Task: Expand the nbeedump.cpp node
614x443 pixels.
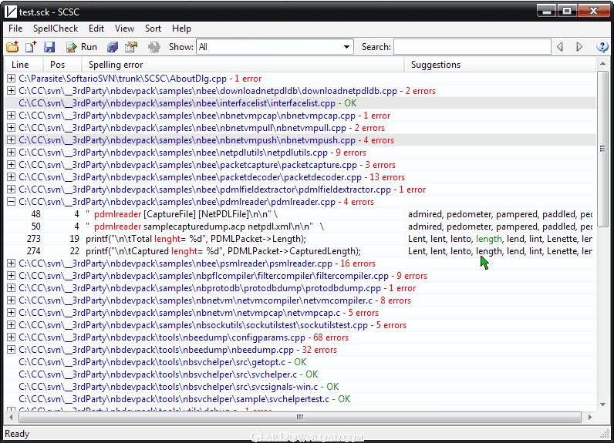Action: click(11, 350)
